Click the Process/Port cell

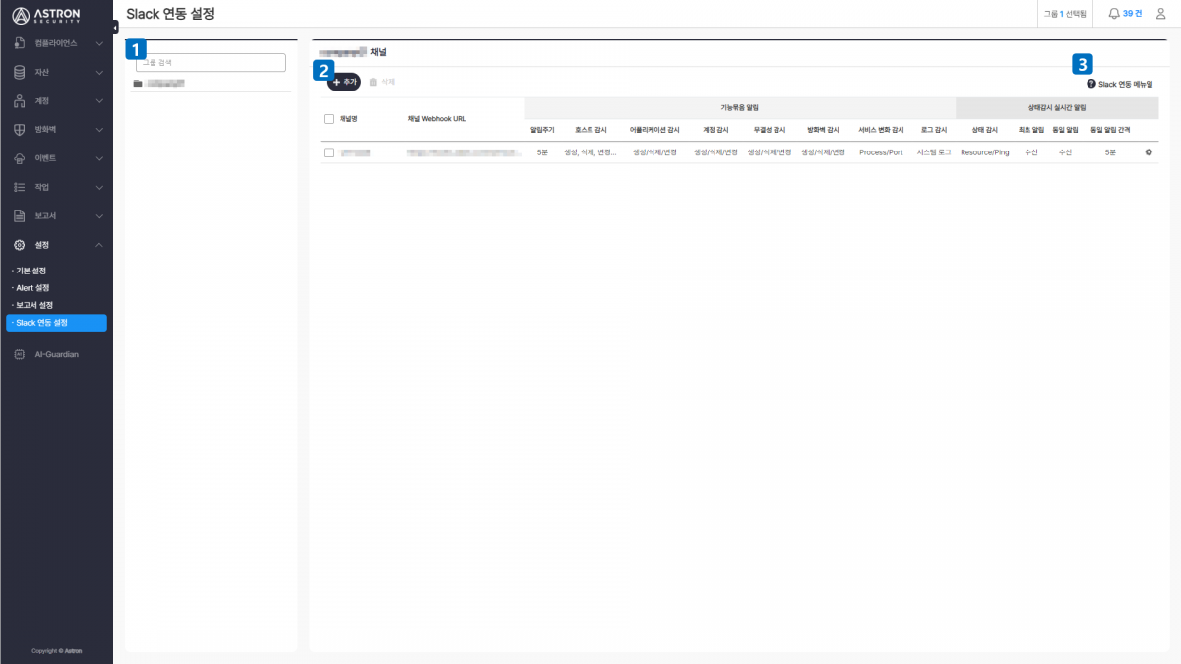click(881, 152)
